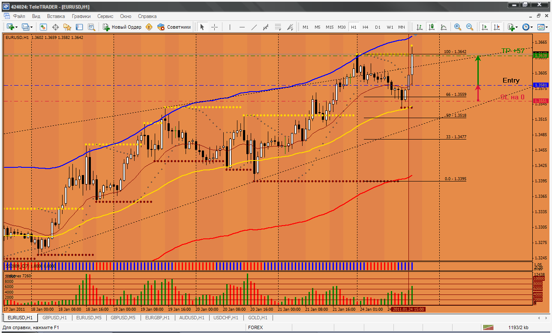The height and width of the screenshot is (333, 552).
Task: Open the Окно menu
Action: point(126,16)
